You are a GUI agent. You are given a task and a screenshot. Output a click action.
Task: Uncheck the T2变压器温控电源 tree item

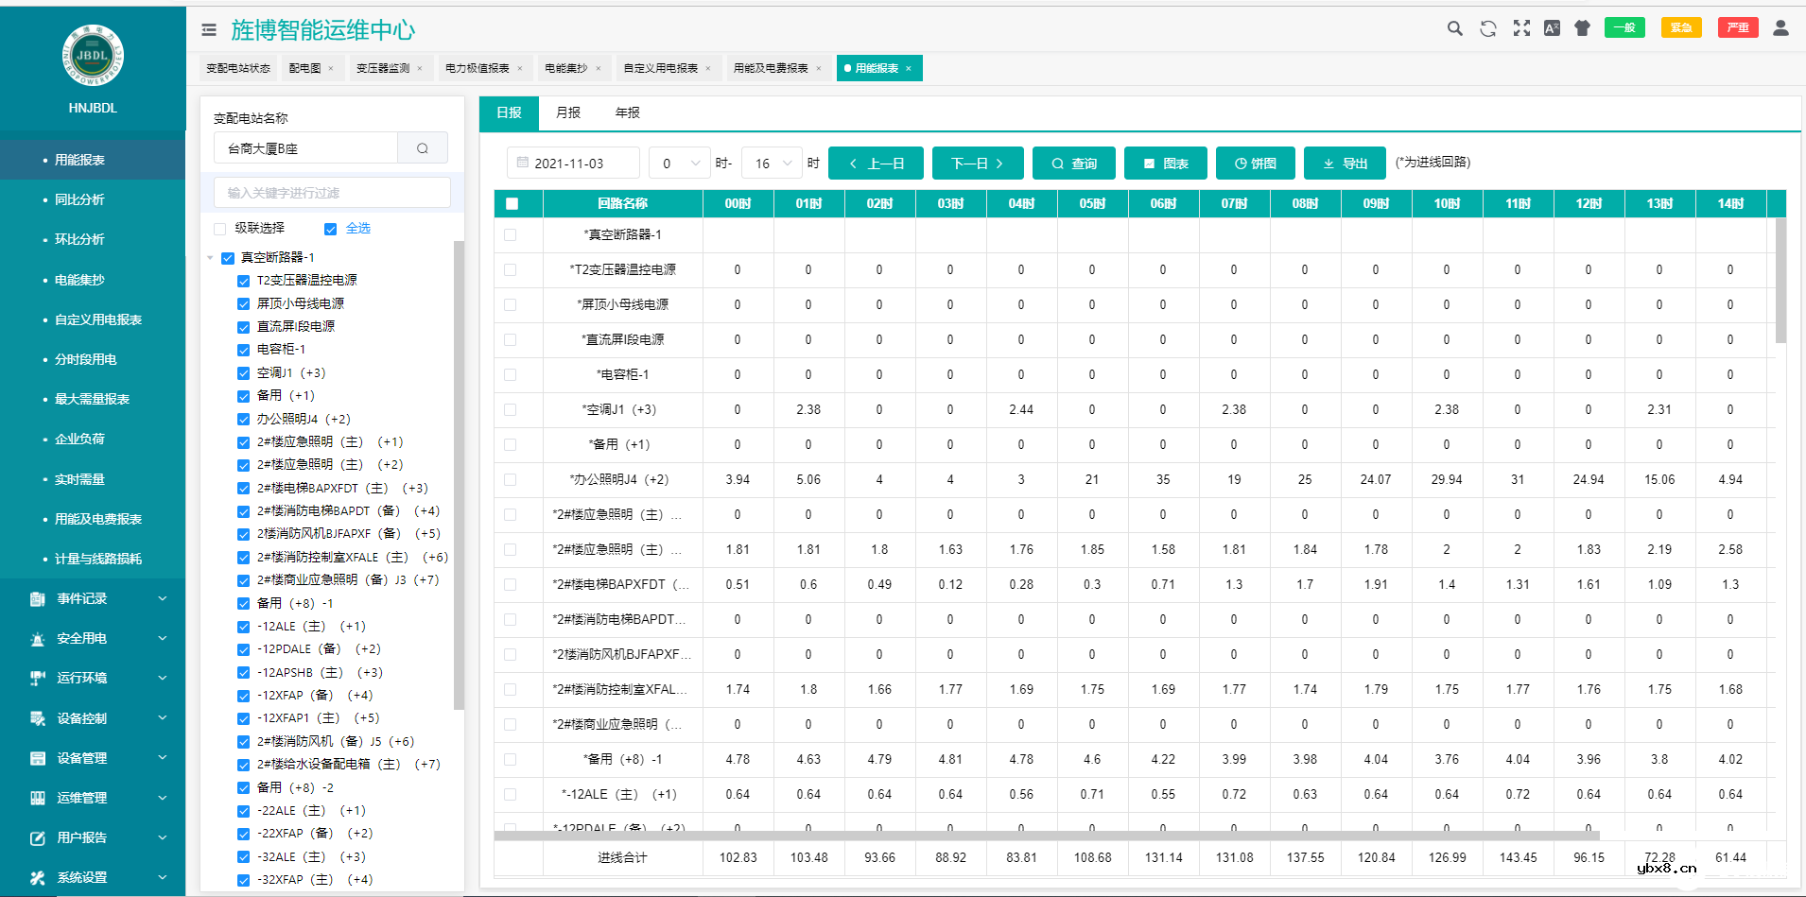pyautogui.click(x=242, y=280)
